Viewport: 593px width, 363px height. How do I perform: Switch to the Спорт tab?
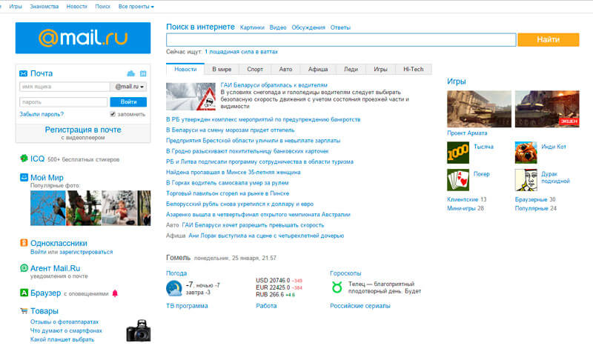pyautogui.click(x=255, y=69)
